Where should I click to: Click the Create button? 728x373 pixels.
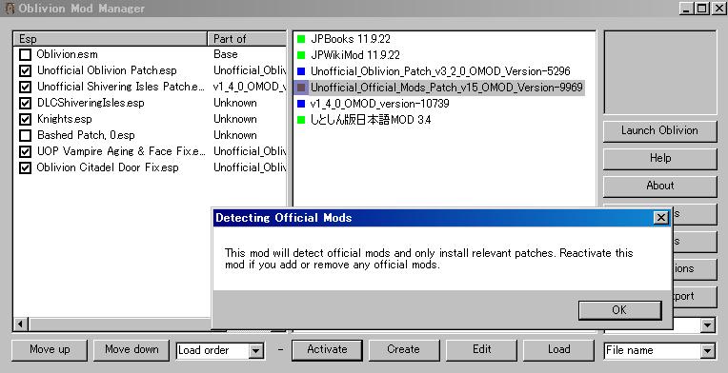403,350
